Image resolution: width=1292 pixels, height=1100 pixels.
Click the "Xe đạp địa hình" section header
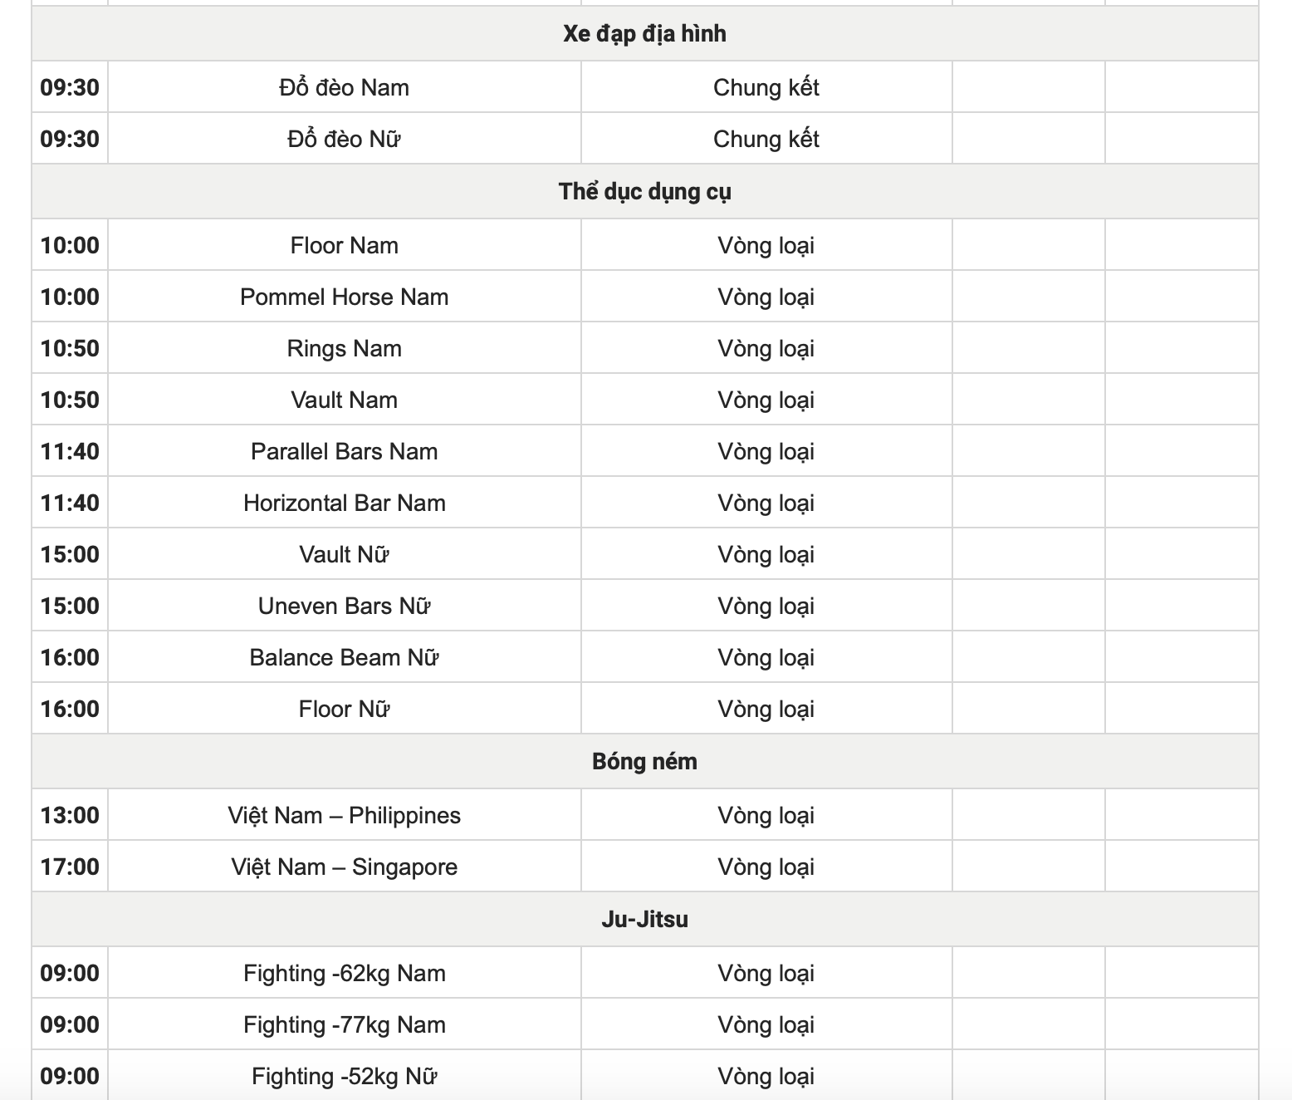pos(644,34)
